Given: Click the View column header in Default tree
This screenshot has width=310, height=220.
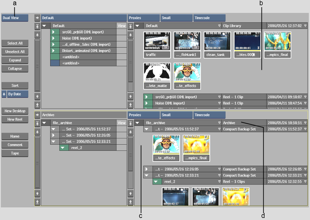Looking at the screenshot, I should (122, 26).
